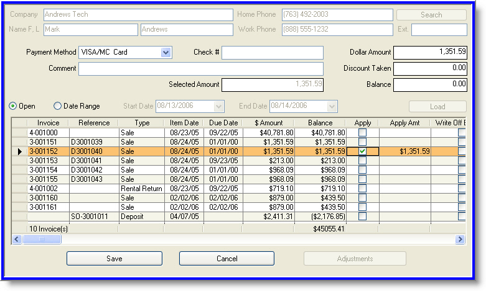Click the Work Phone field
Image resolution: width=486 pixels, height=291 pixels.
[337, 30]
